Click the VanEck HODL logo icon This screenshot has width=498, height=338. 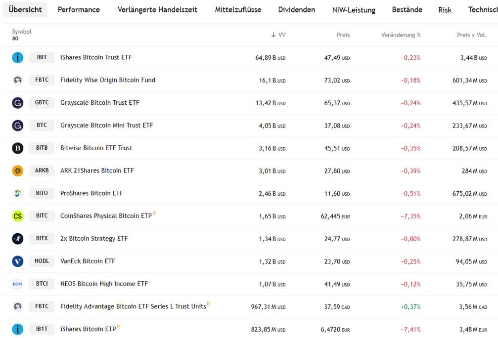[x=17, y=261]
